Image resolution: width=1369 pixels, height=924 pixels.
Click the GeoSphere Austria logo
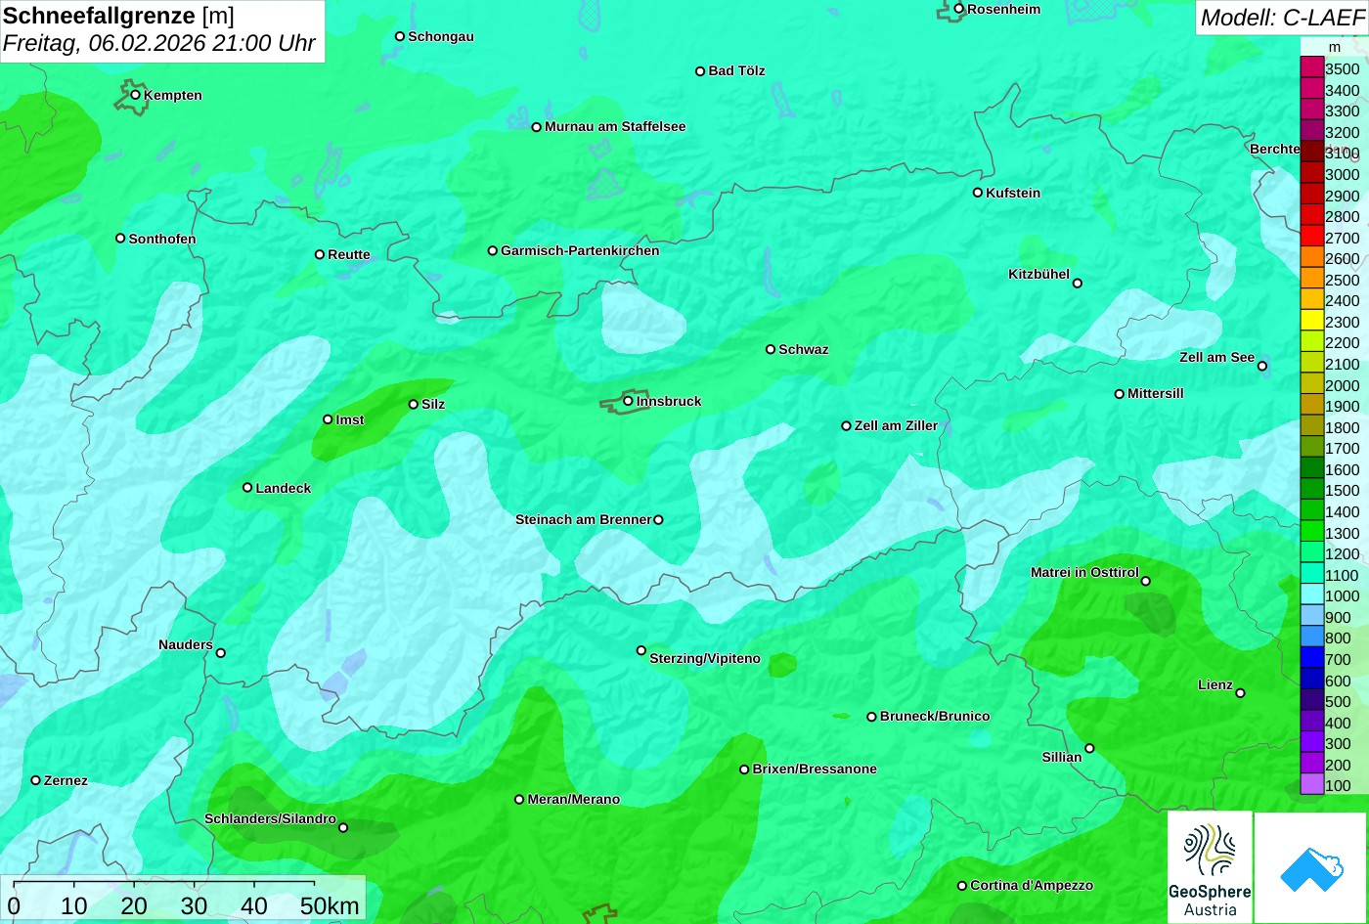(x=1210, y=866)
